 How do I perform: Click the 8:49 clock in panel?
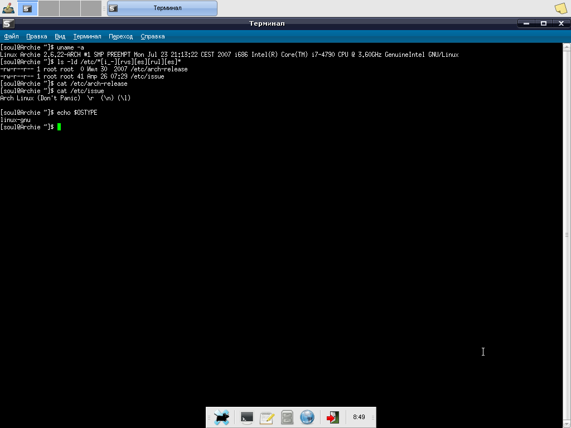[359, 417]
